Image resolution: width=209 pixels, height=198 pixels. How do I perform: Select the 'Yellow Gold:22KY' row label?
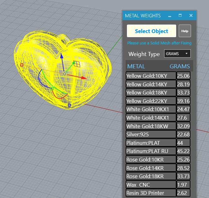coord(151,101)
